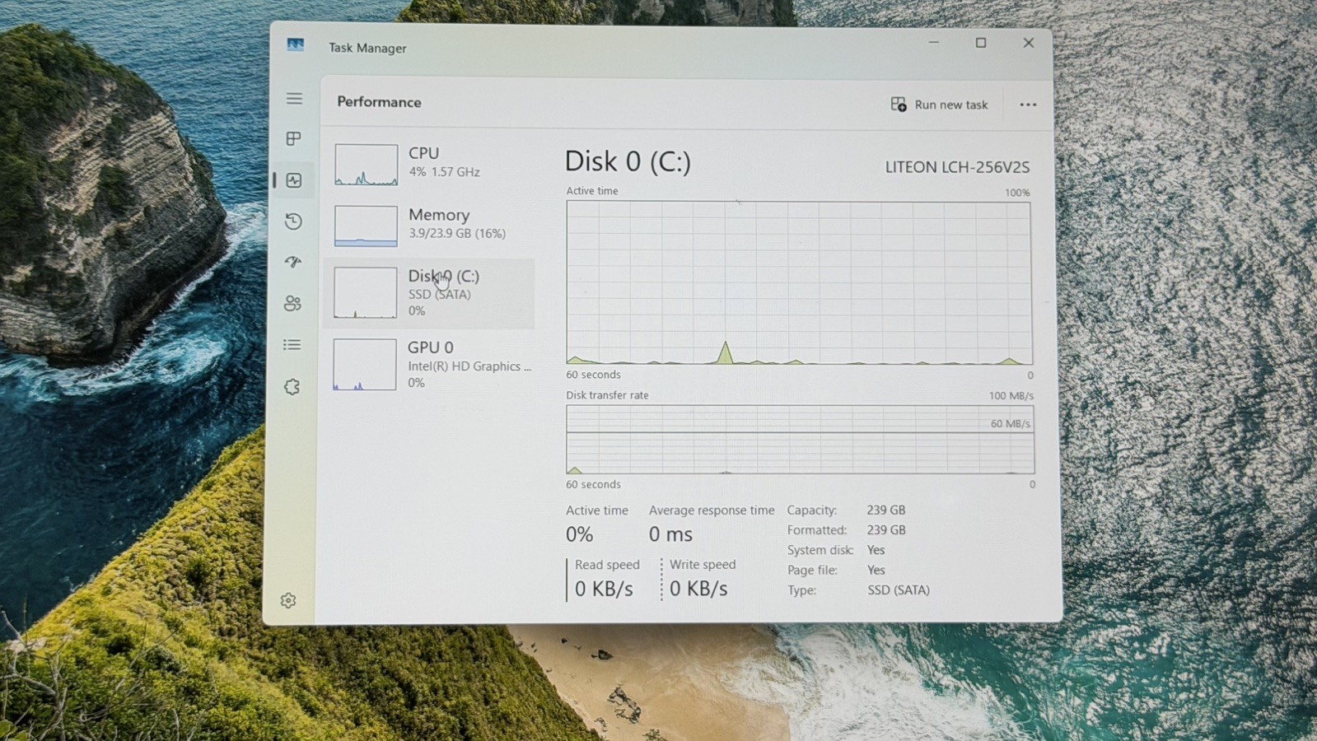Switch to the Users page icon
Image resolution: width=1317 pixels, height=741 pixels.
pyautogui.click(x=292, y=303)
